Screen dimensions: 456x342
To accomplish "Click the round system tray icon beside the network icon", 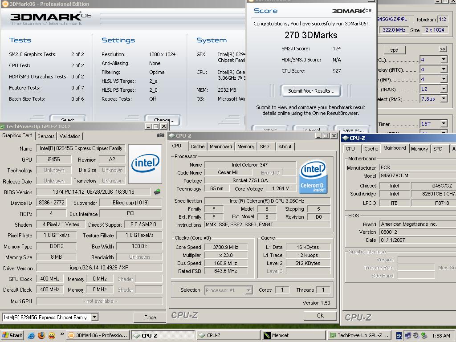I will click(x=416, y=336).
